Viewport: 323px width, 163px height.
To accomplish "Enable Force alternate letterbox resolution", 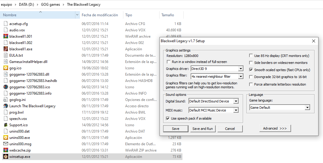I will click(x=251, y=84).
